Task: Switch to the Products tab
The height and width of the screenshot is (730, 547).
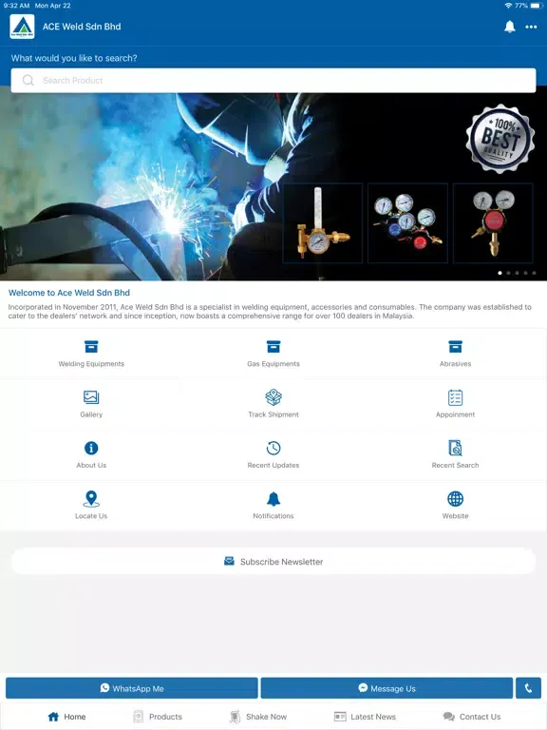Action: [x=158, y=717]
